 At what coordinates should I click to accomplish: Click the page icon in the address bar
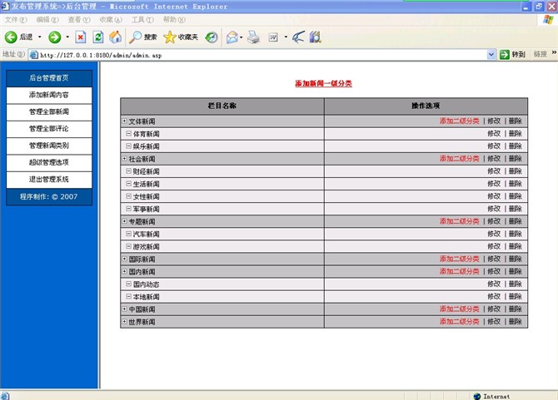pyautogui.click(x=34, y=55)
